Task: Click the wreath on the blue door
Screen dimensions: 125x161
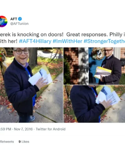Action: click(97, 54)
